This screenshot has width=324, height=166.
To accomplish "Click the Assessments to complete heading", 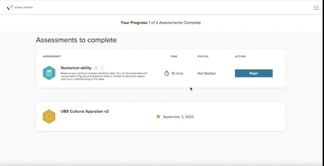I will 76,40.
